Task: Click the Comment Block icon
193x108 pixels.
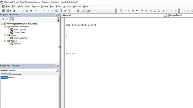Action: [155, 11]
